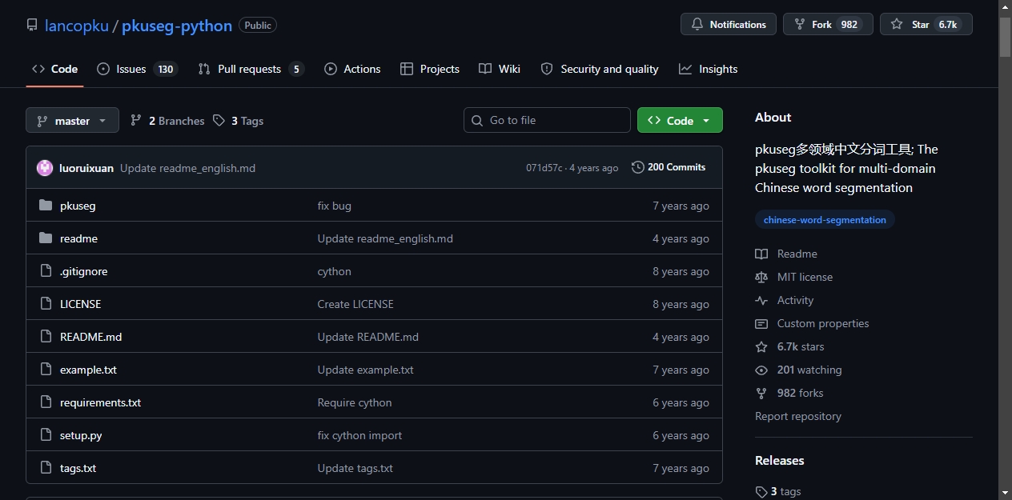Click the Report repository link
Viewport: 1012px width, 500px height.
(797, 416)
